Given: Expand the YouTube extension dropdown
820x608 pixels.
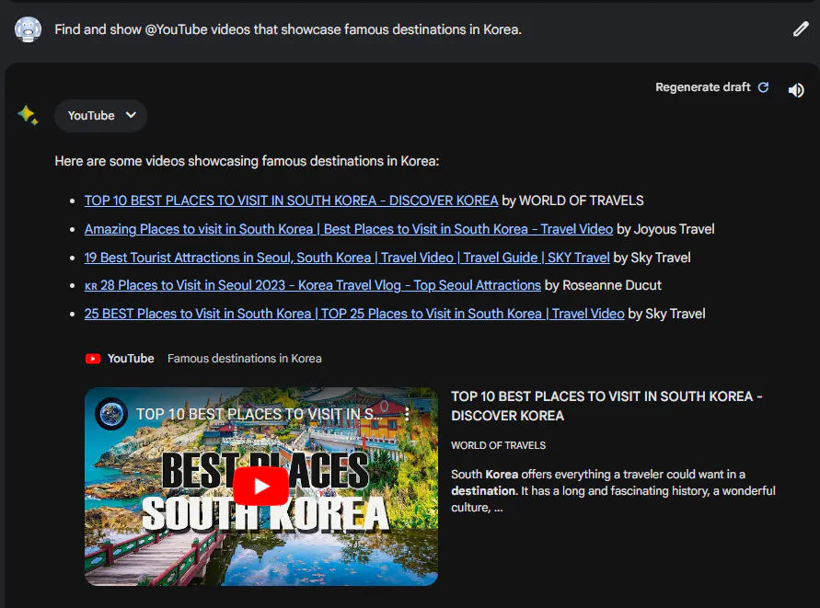Looking at the screenshot, I should 101,116.
